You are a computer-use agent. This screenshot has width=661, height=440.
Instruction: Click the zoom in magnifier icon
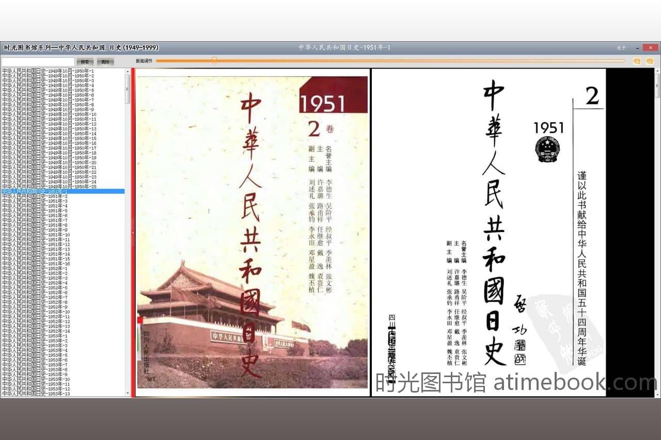[650, 61]
